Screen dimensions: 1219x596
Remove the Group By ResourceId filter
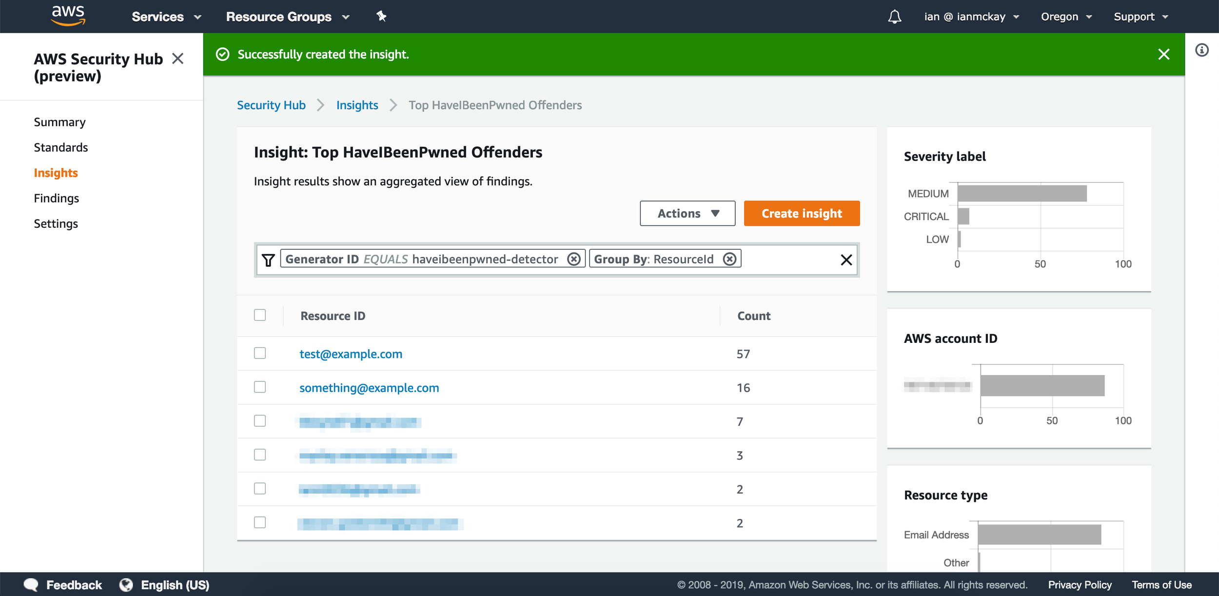tap(729, 259)
